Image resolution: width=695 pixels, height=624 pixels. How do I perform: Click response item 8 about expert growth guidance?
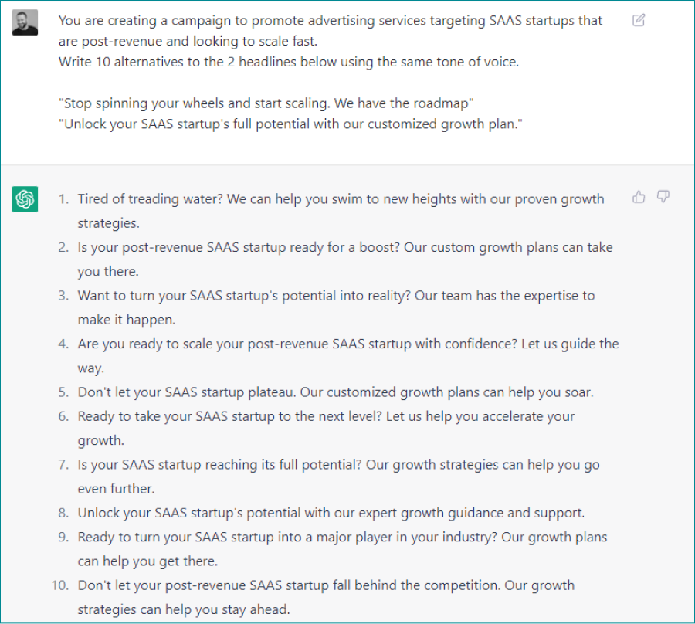pyautogui.click(x=331, y=513)
